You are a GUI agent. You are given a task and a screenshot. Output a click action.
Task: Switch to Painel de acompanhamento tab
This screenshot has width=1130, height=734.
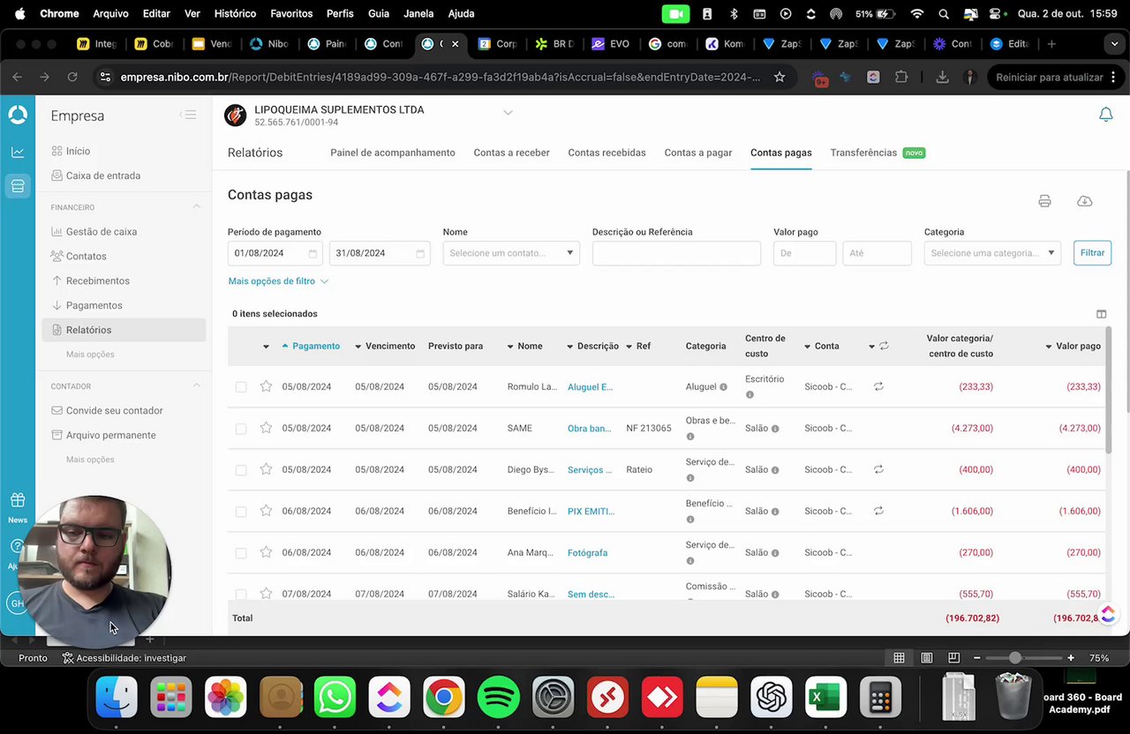tap(393, 153)
